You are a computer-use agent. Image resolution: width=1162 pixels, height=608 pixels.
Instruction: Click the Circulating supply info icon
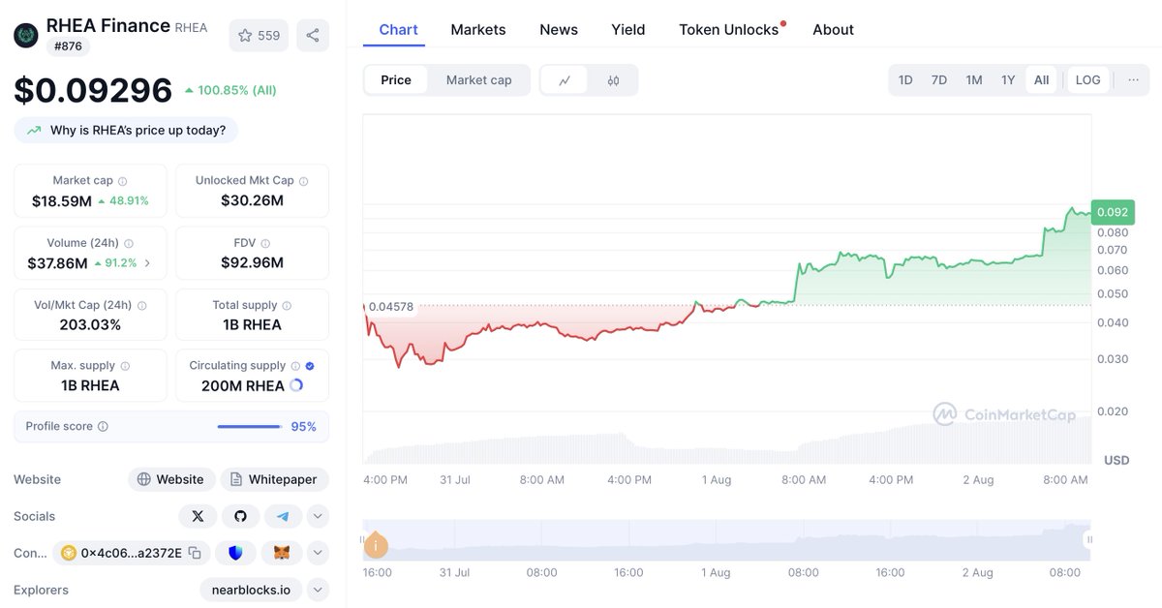coord(295,366)
